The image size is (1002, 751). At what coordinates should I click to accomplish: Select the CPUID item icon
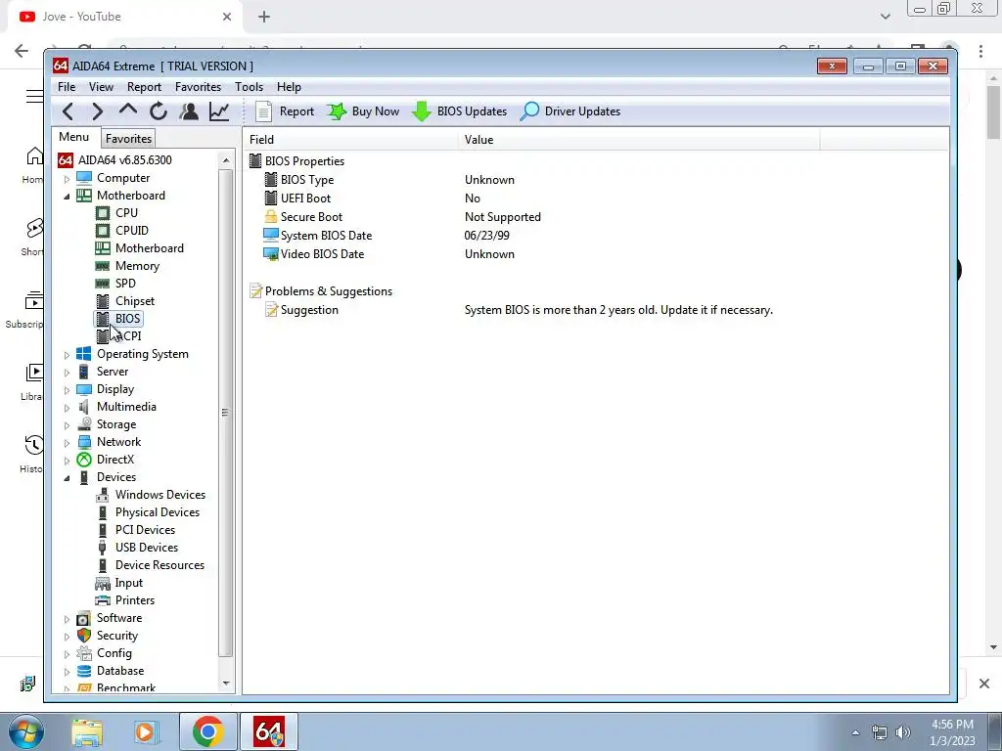[102, 231]
